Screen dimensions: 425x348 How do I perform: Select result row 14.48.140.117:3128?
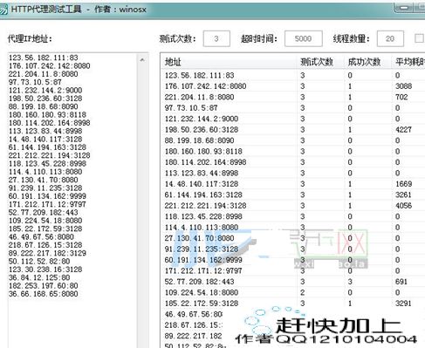293,184
